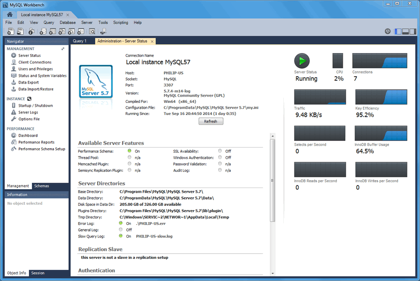The height and width of the screenshot is (281, 420).
Task: Create a new schema toolbar icon
Action: [x=43, y=32]
